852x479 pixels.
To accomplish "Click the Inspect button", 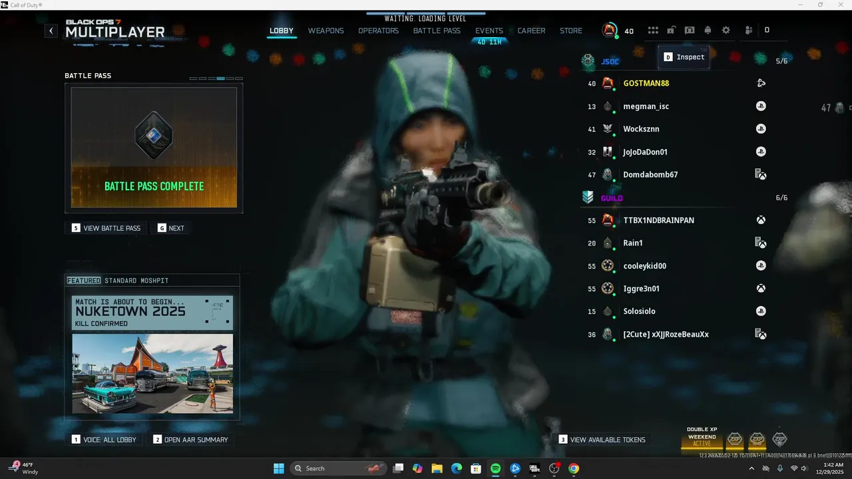I will tap(684, 57).
